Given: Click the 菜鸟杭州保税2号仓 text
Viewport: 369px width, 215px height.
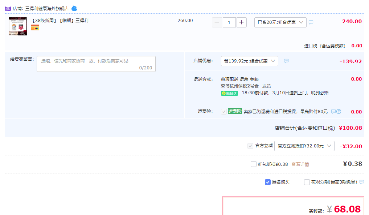Looking at the screenshot, I should (x=239, y=86).
